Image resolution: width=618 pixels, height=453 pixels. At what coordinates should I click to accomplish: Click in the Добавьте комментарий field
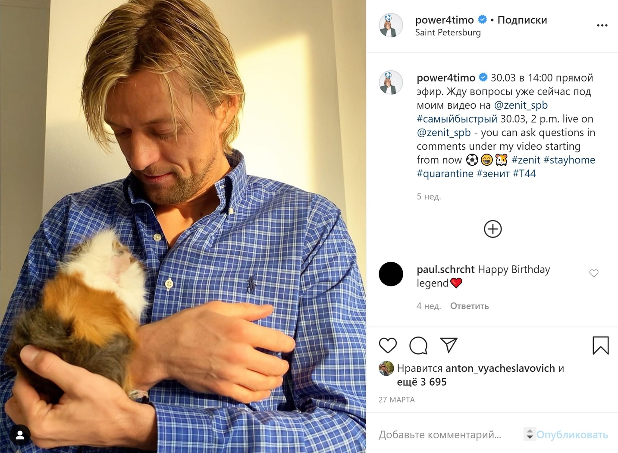440,434
